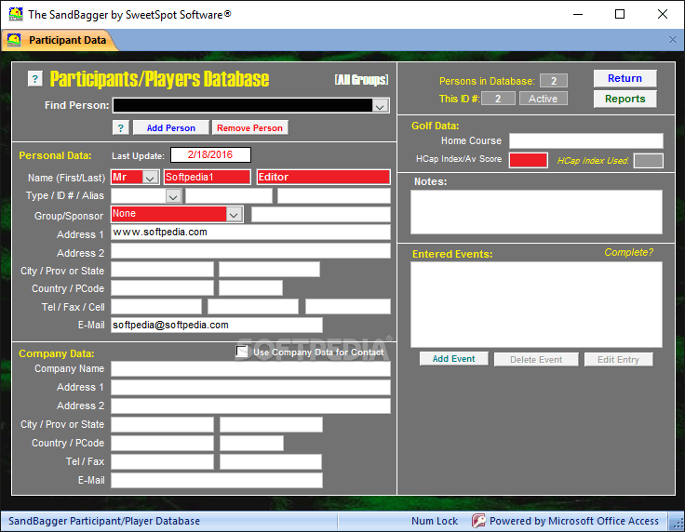Image resolution: width=685 pixels, height=532 pixels.
Task: Click the personal Fax input field
Action: 253,306
